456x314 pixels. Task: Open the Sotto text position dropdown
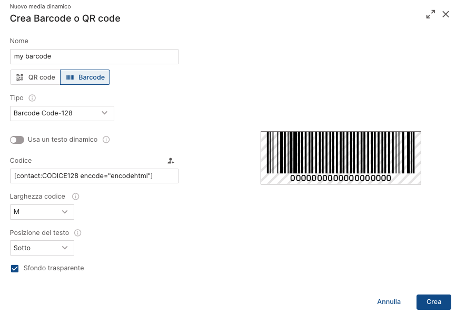tap(42, 248)
